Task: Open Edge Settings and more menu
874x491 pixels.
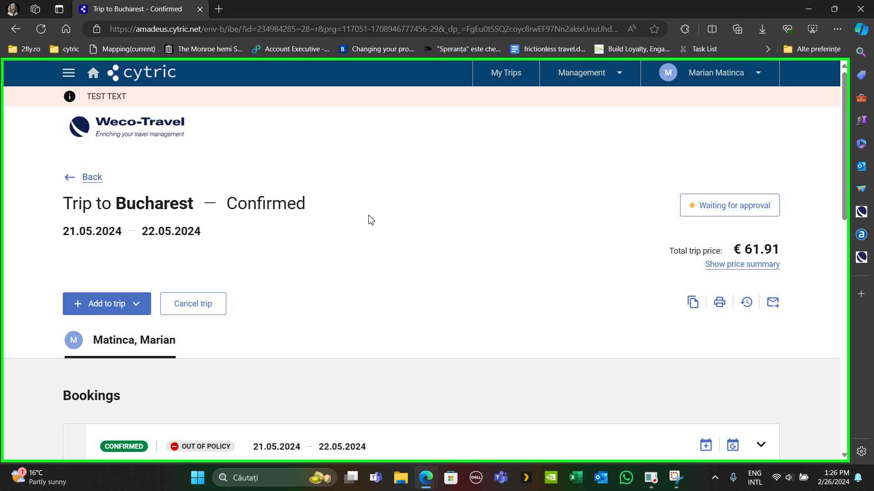Action: pyautogui.click(x=838, y=29)
